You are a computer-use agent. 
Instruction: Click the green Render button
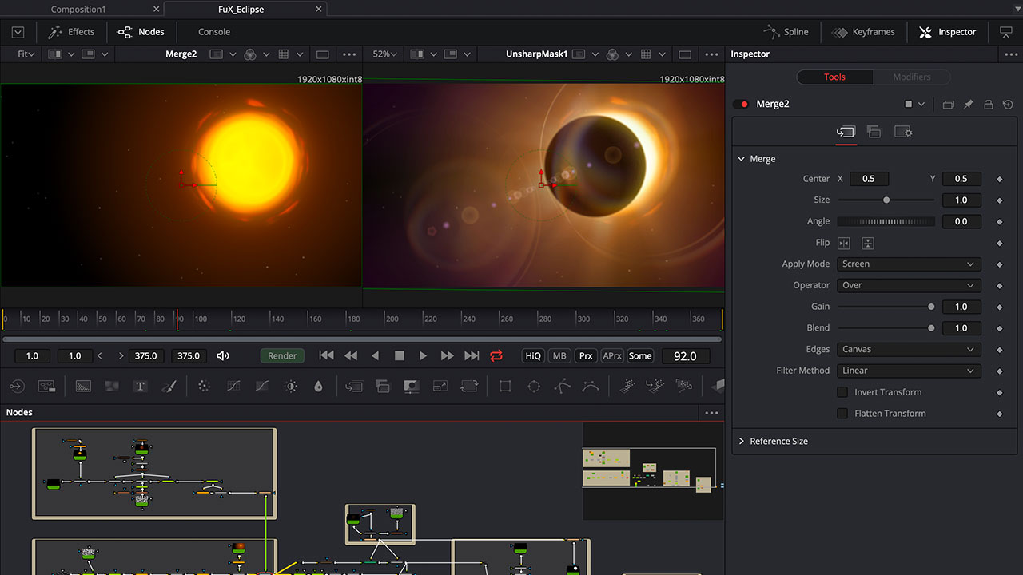point(282,356)
